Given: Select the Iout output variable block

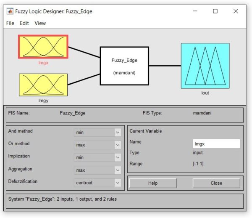Looking at the screenshot, I should coord(205,66).
